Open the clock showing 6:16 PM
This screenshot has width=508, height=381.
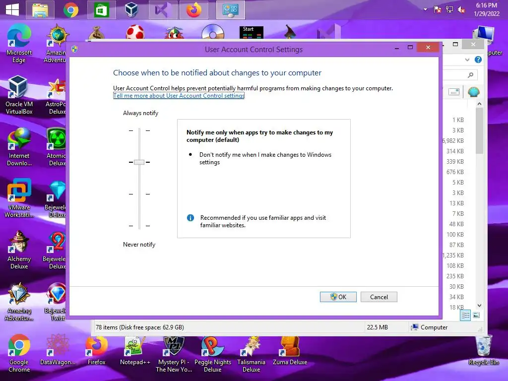[x=486, y=9]
